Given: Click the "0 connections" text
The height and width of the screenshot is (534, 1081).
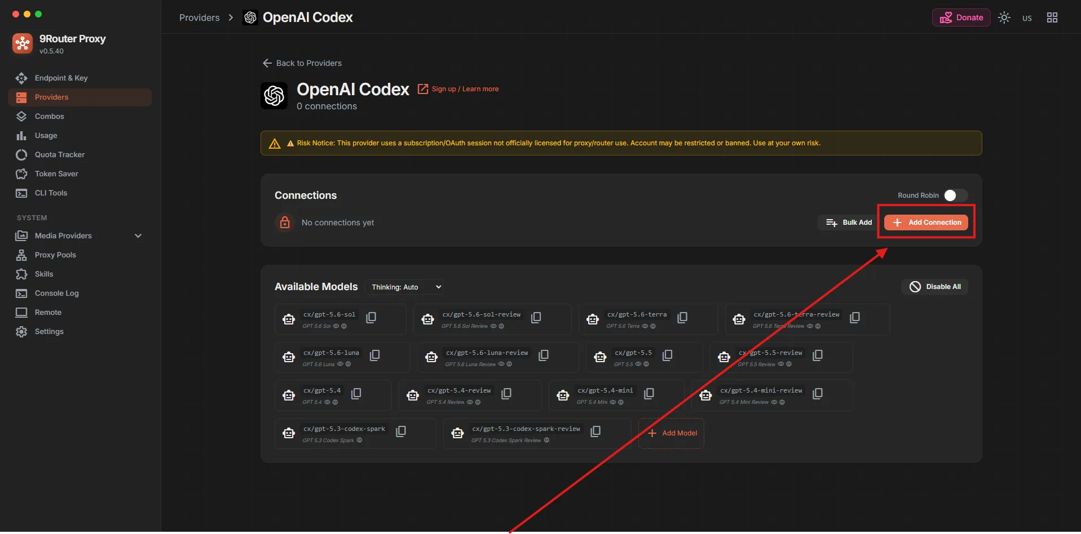Looking at the screenshot, I should click(x=327, y=106).
